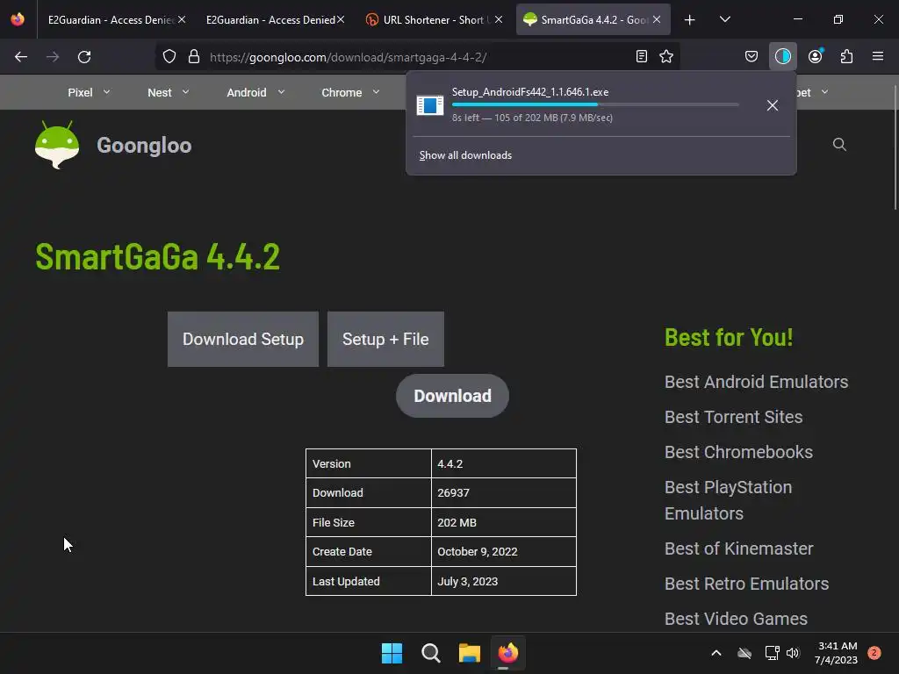Click the URL address bar field
The width and height of the screenshot is (899, 674).
(419, 57)
